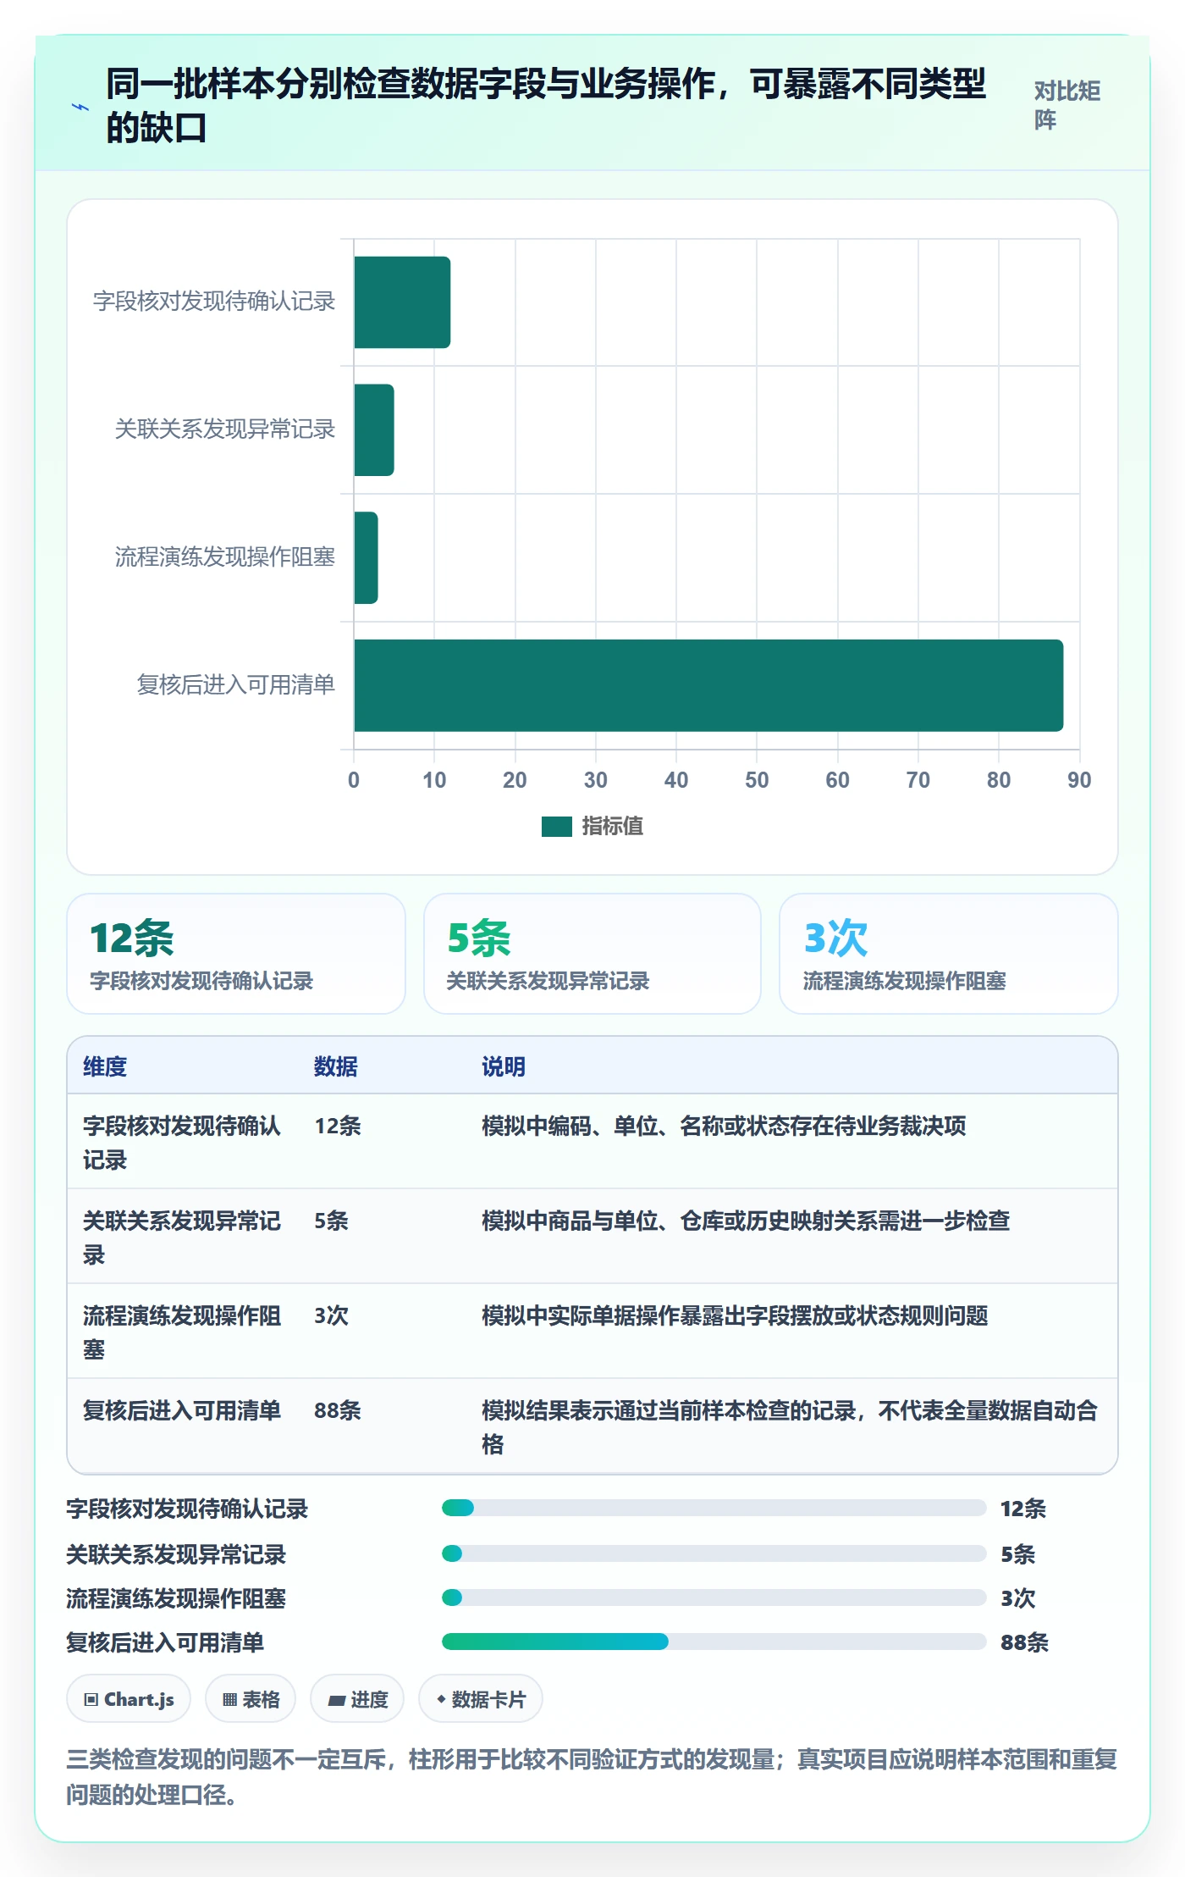Click description 模拟结果表示通过当前样本检查的记录
Image resolution: width=1185 pixels, height=1877 pixels.
pos(790,1427)
